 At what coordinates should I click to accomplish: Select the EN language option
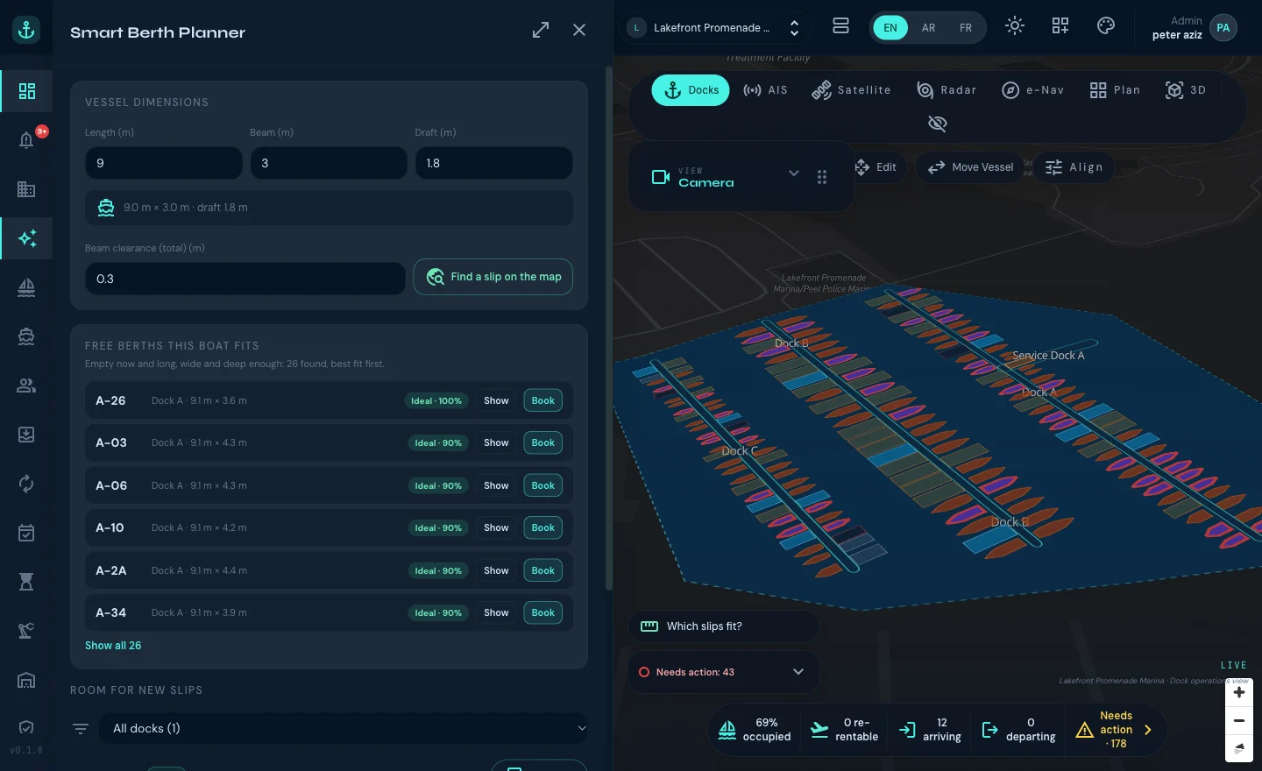click(x=890, y=28)
